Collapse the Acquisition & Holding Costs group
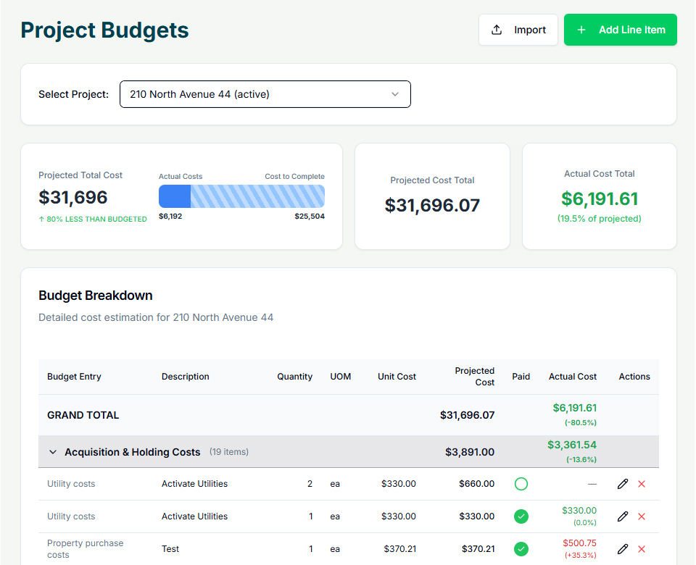The height and width of the screenshot is (565, 696). pos(53,452)
